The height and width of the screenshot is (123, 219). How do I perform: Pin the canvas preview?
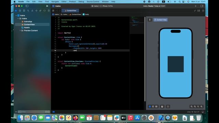150,20
